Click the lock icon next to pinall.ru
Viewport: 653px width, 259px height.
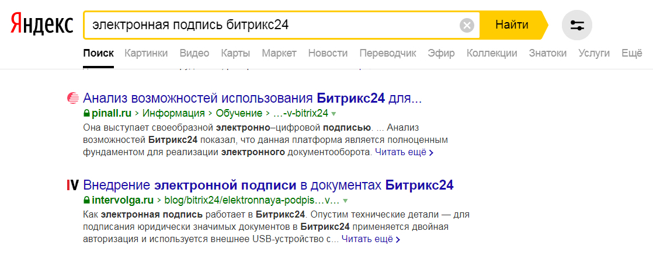coord(86,113)
